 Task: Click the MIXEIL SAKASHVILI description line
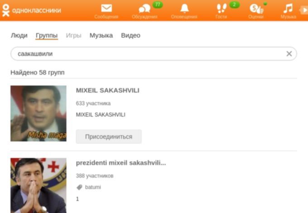101,114
